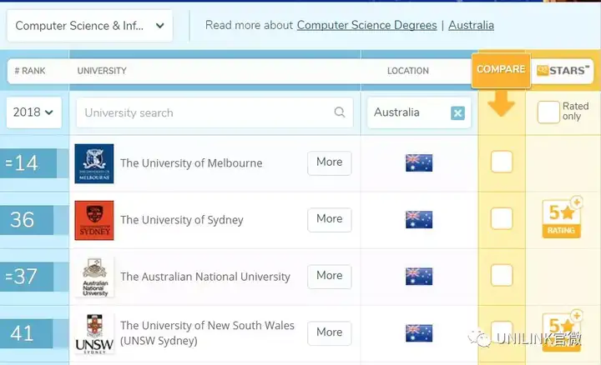Open the UNSW Sydney logo
Viewport: 601px width, 365px height.
pos(94,333)
